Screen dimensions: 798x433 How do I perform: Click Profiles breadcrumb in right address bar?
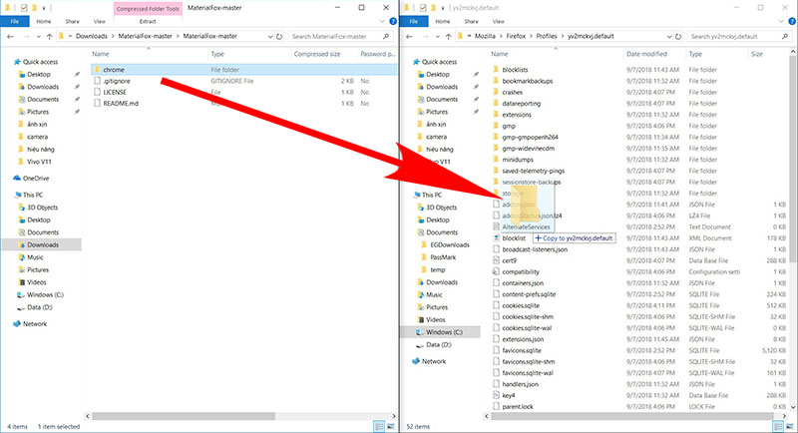[x=547, y=37]
